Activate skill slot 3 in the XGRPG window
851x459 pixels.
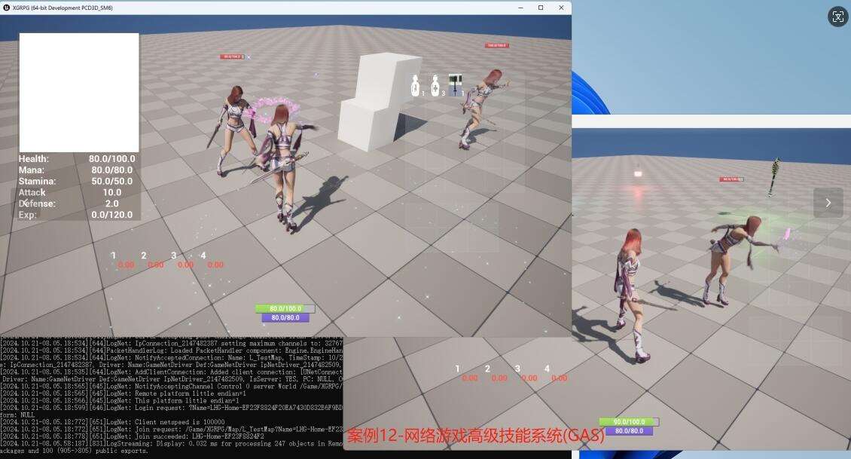pyautogui.click(x=174, y=256)
